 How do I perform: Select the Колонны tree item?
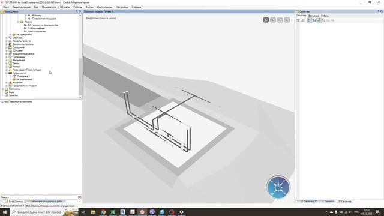pyautogui.click(x=37, y=16)
